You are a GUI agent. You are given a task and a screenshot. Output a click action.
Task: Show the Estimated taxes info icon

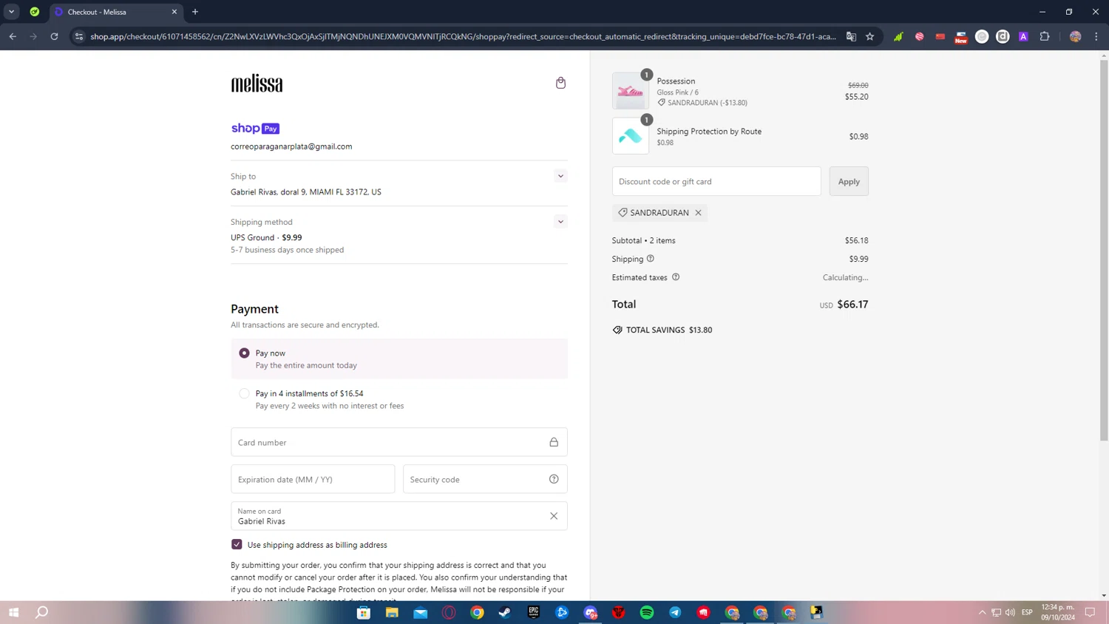[676, 277]
